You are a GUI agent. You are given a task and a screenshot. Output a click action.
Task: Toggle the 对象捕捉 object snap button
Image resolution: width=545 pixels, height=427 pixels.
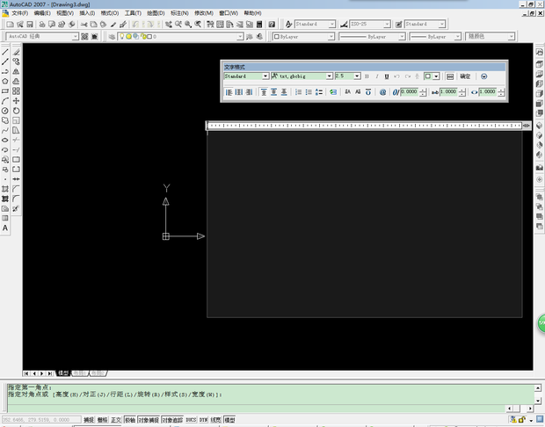coord(149,420)
